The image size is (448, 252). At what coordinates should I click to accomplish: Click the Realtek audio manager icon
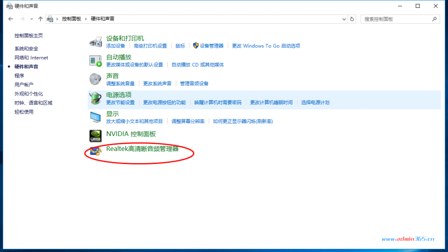coord(95,151)
